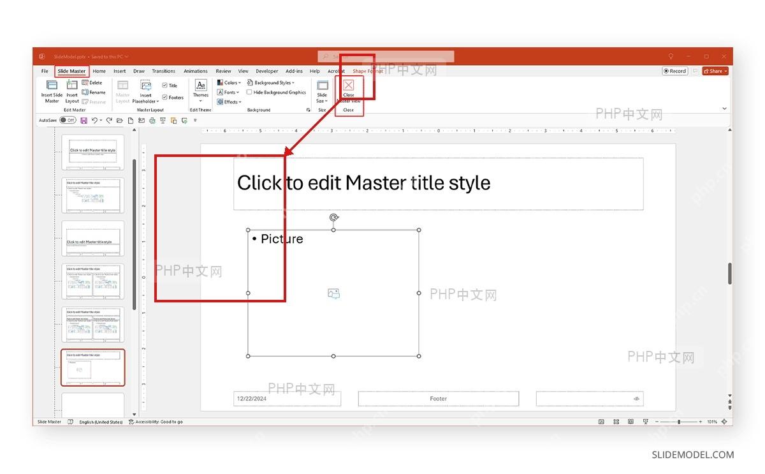
Task: Select the third layout thumbnail with title only
Action: tap(93, 238)
